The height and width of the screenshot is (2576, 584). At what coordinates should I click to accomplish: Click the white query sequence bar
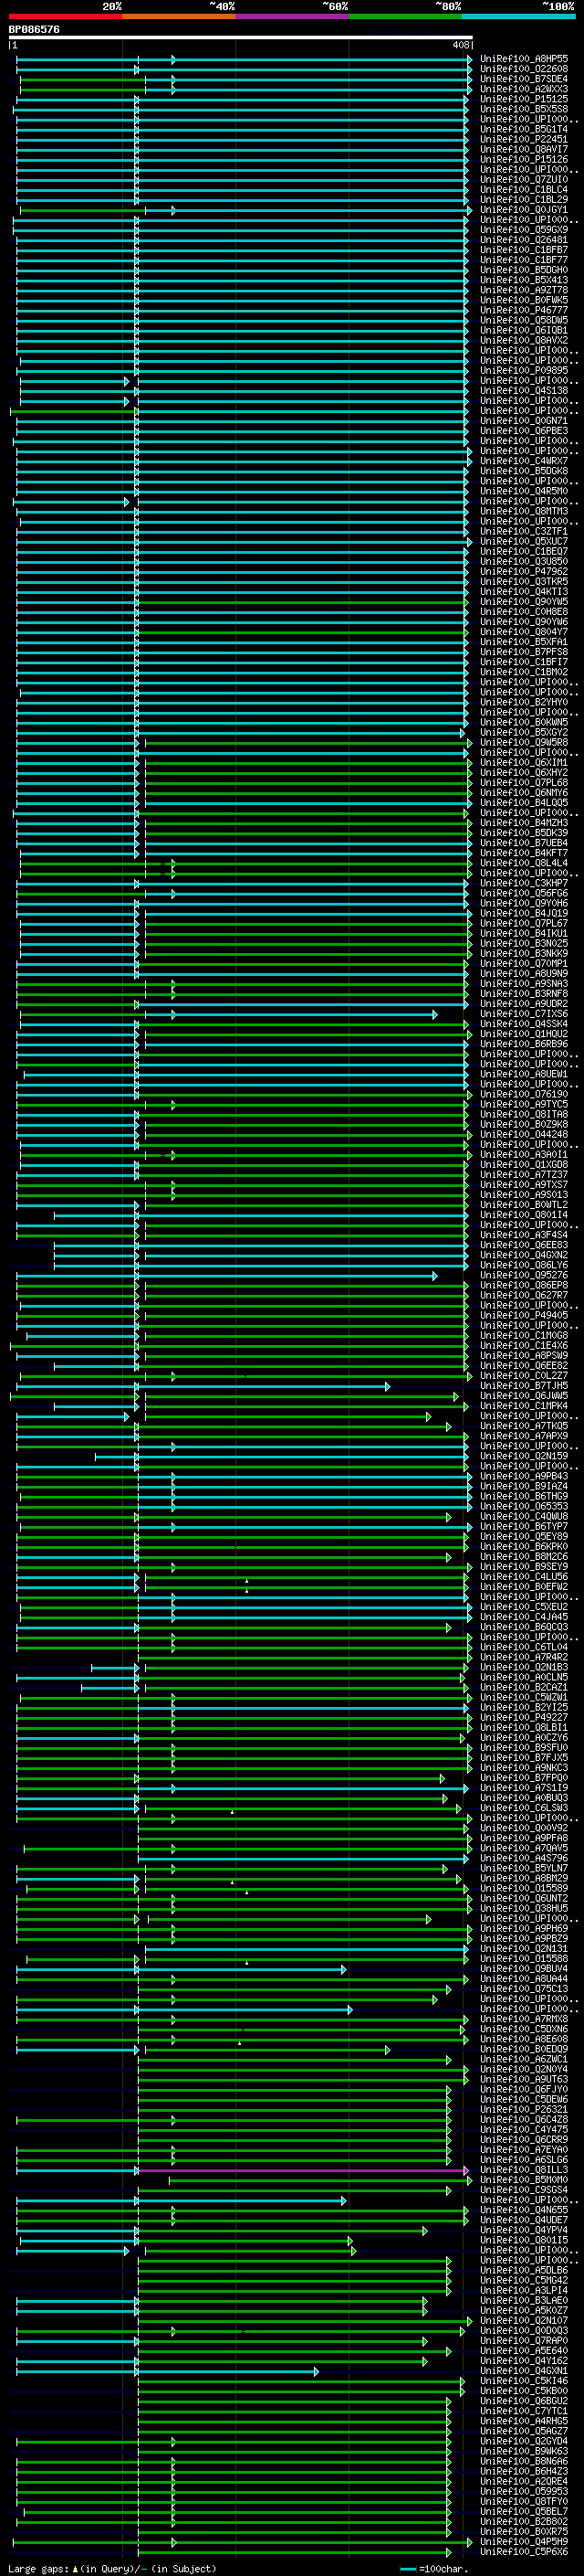point(241,37)
